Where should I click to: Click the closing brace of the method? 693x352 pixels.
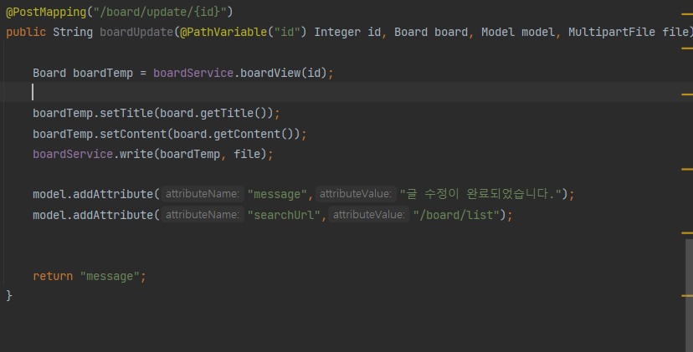tap(9, 295)
